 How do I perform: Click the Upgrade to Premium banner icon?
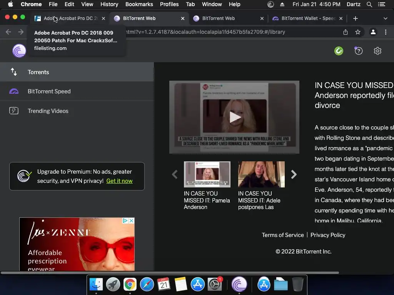[24, 176]
